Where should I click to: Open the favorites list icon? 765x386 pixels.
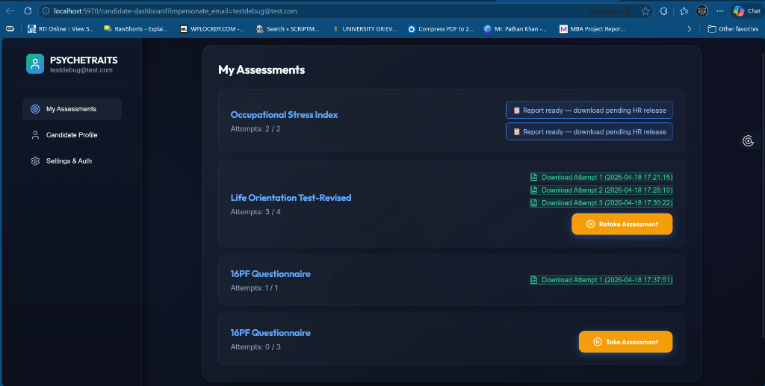click(x=684, y=10)
